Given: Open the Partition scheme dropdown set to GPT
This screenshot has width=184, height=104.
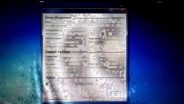Looking at the screenshot, I should pyautogui.click(x=63, y=42).
